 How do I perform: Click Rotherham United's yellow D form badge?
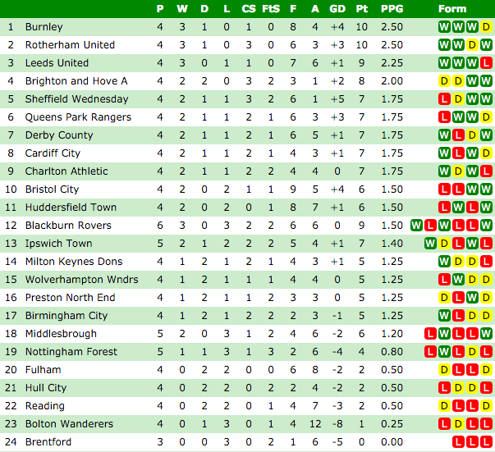(x=472, y=45)
